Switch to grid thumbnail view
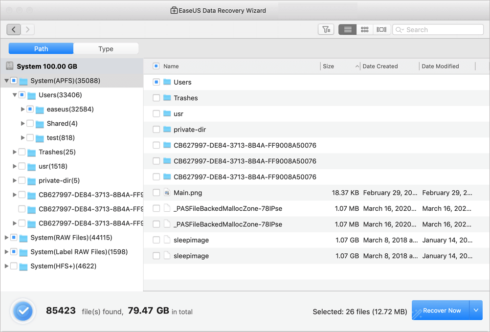This screenshot has height=332, width=490. [x=364, y=30]
